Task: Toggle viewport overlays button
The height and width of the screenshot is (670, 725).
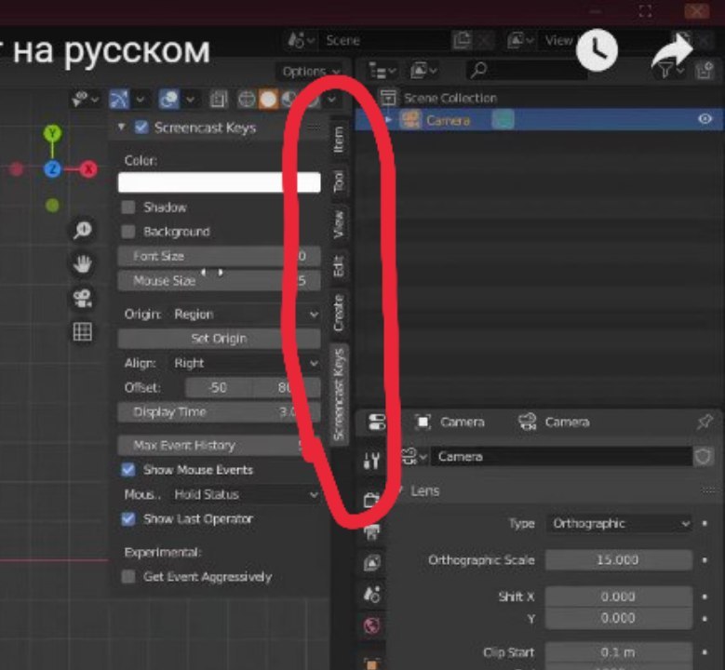Action: pyautogui.click(x=168, y=99)
